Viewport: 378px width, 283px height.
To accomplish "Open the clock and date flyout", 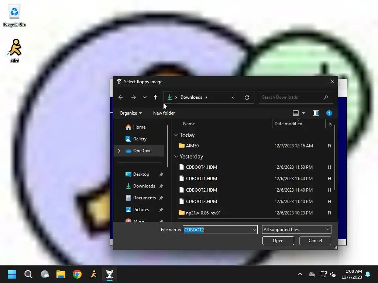I will [x=352, y=274].
